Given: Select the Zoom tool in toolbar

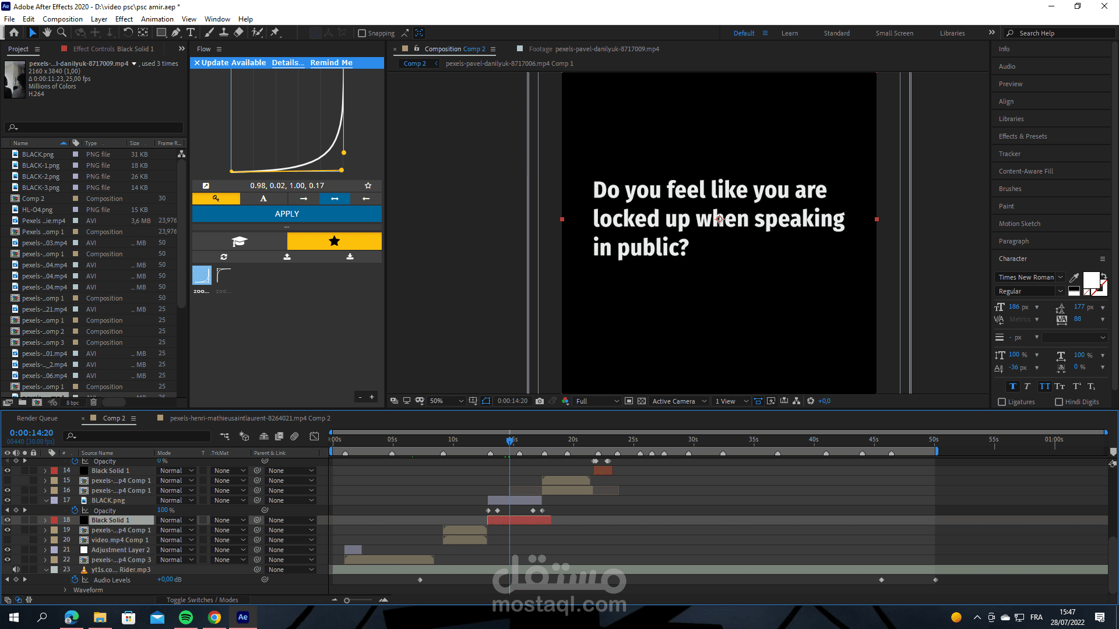Looking at the screenshot, I should click(62, 33).
